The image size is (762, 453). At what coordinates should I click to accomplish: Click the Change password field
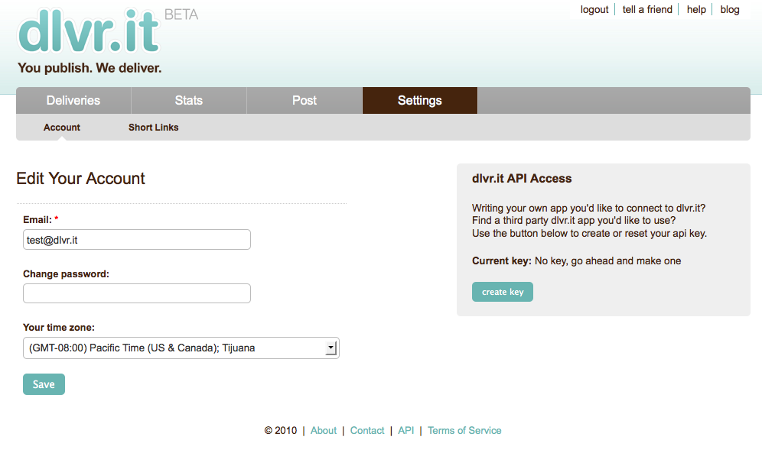point(136,293)
